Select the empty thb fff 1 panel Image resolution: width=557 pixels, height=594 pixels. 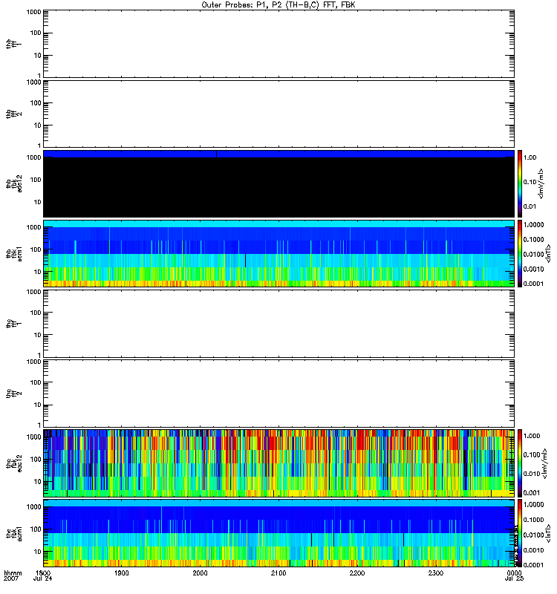278,43
